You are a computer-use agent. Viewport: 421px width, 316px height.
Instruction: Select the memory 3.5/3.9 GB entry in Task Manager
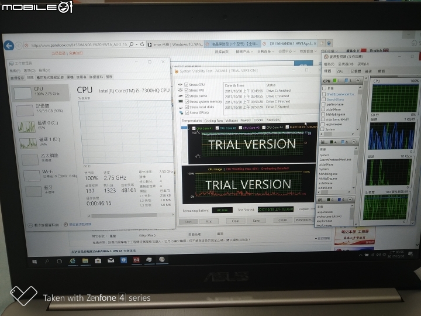pyautogui.click(x=41, y=109)
